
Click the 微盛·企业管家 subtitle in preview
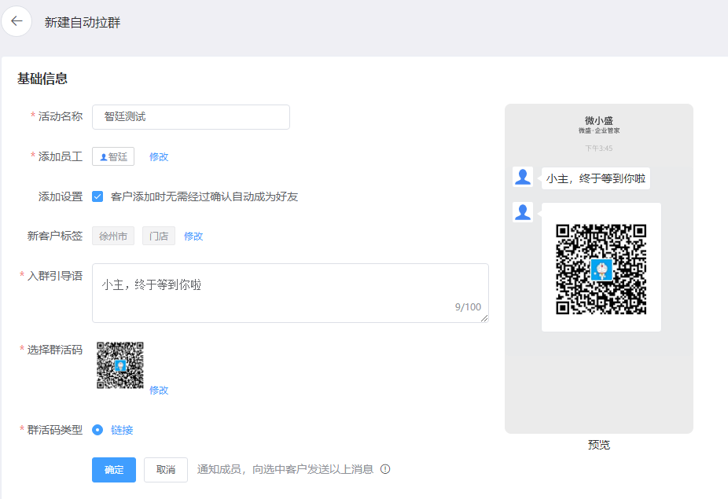pos(599,131)
